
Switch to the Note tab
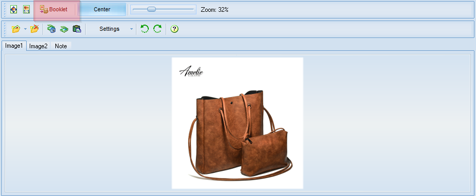pos(61,46)
